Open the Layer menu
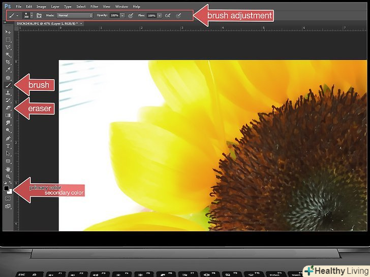This screenshot has width=370, height=277. 55,7
